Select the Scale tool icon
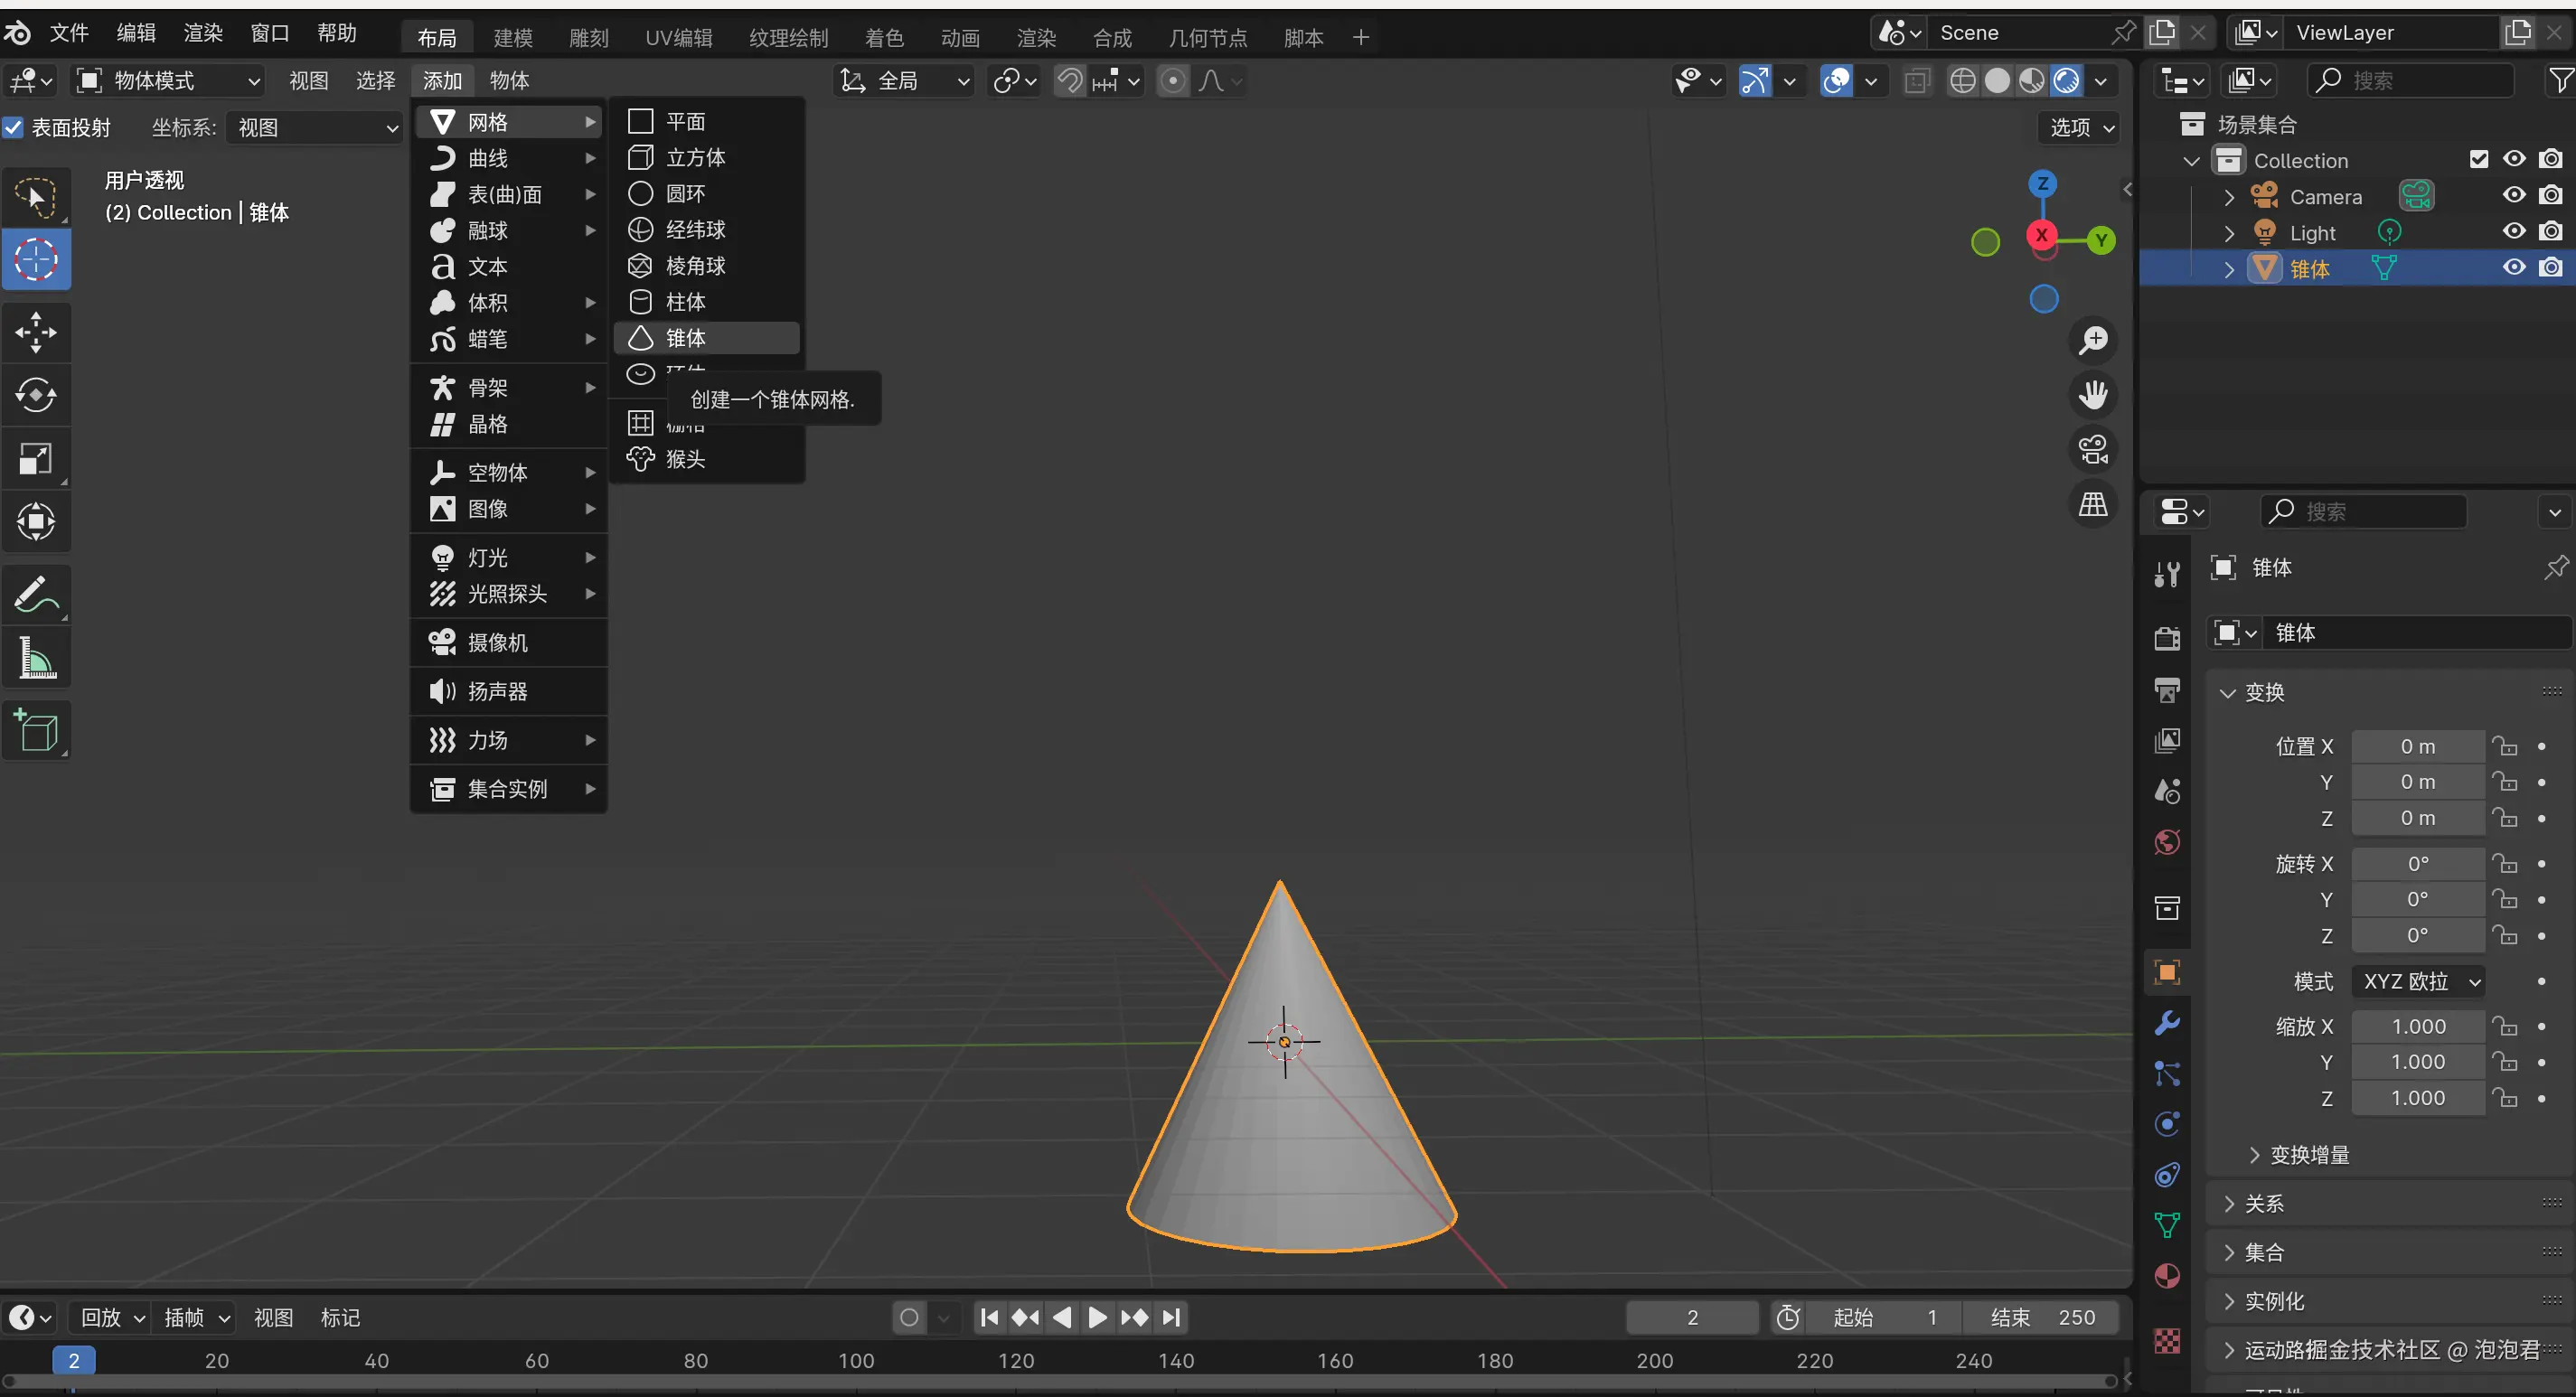This screenshot has height=1397, width=2576. (36, 459)
